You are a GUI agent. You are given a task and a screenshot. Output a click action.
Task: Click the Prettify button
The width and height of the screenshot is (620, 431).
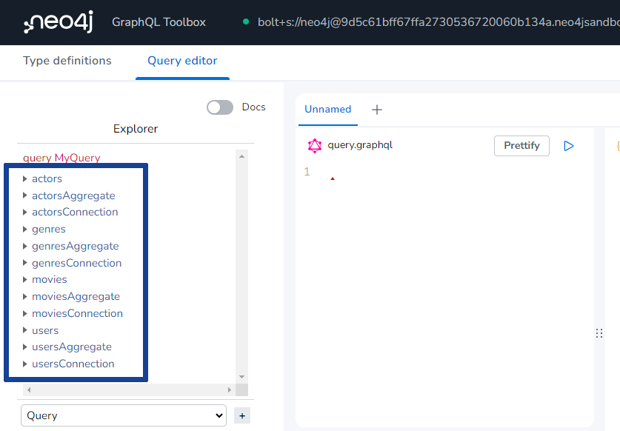tap(521, 145)
